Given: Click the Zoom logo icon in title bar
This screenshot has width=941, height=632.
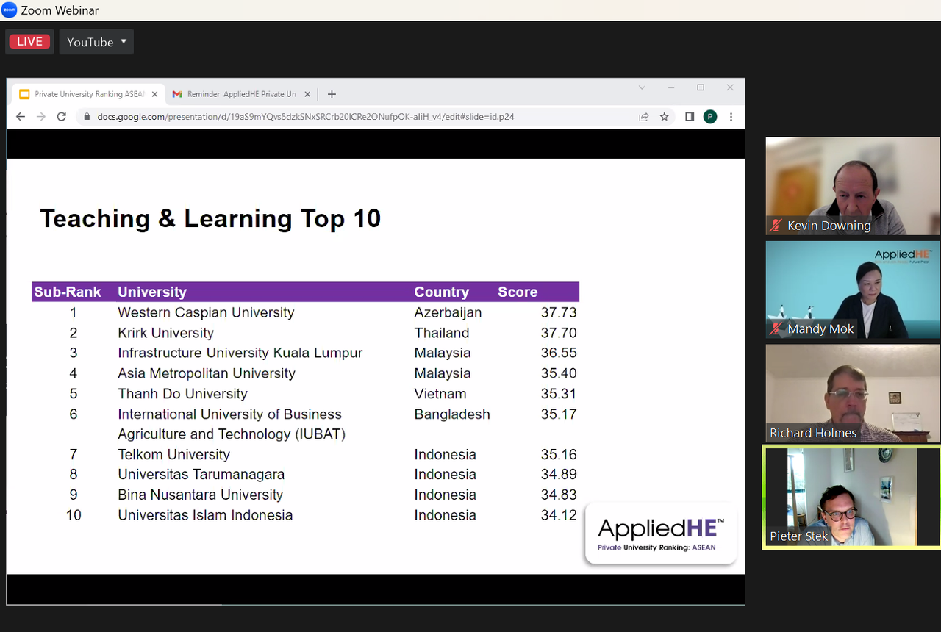Looking at the screenshot, I should tap(10, 10).
